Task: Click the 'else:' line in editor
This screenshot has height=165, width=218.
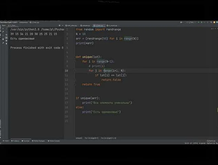Action: (x=80, y=107)
